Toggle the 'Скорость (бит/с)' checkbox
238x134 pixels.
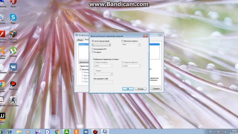point(122,62)
